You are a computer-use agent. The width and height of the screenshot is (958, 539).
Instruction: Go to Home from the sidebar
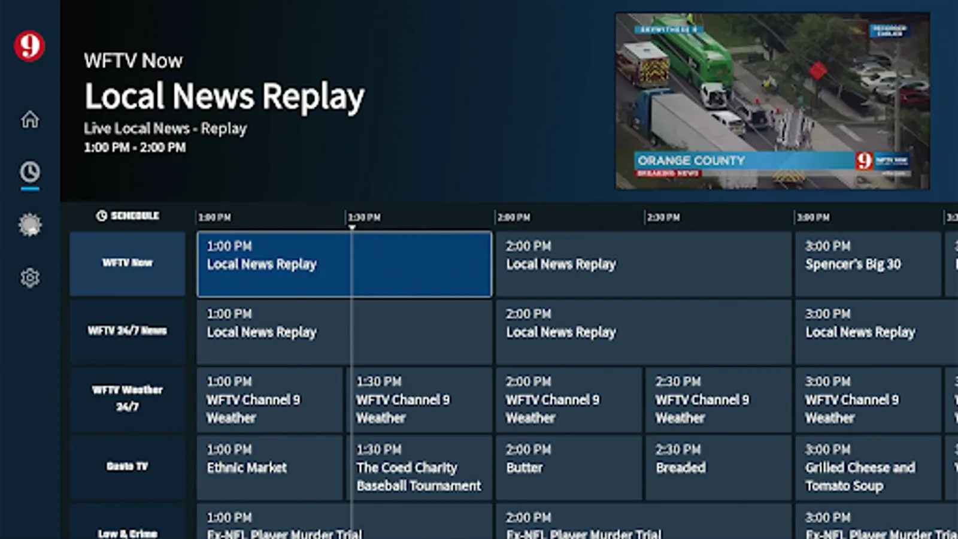pyautogui.click(x=30, y=119)
